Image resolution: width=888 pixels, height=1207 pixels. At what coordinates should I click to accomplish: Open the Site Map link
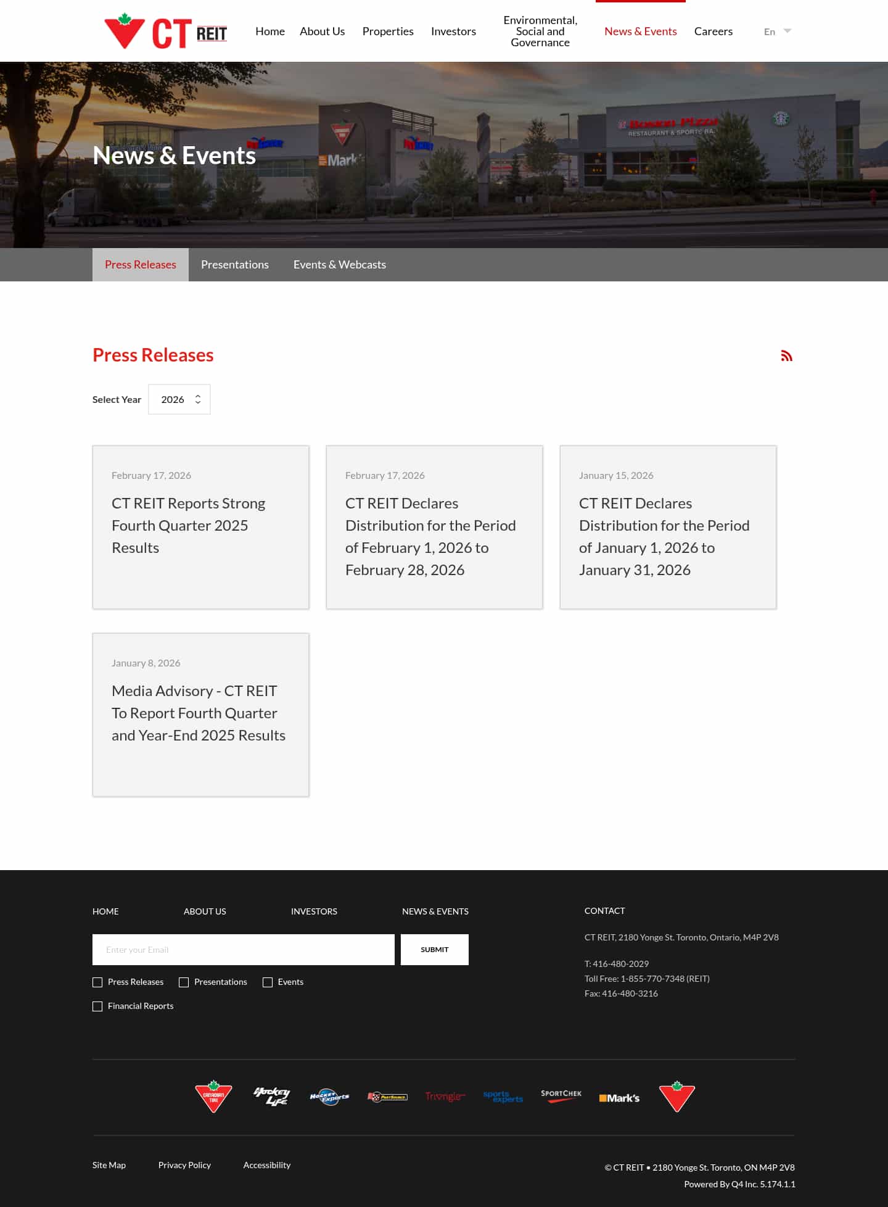tap(109, 1165)
